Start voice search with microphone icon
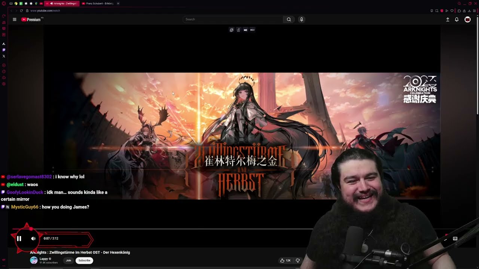Viewport: 479px width, 269px height. pyautogui.click(x=302, y=19)
